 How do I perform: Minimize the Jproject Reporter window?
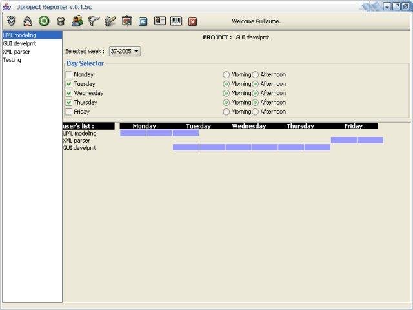[387, 6]
